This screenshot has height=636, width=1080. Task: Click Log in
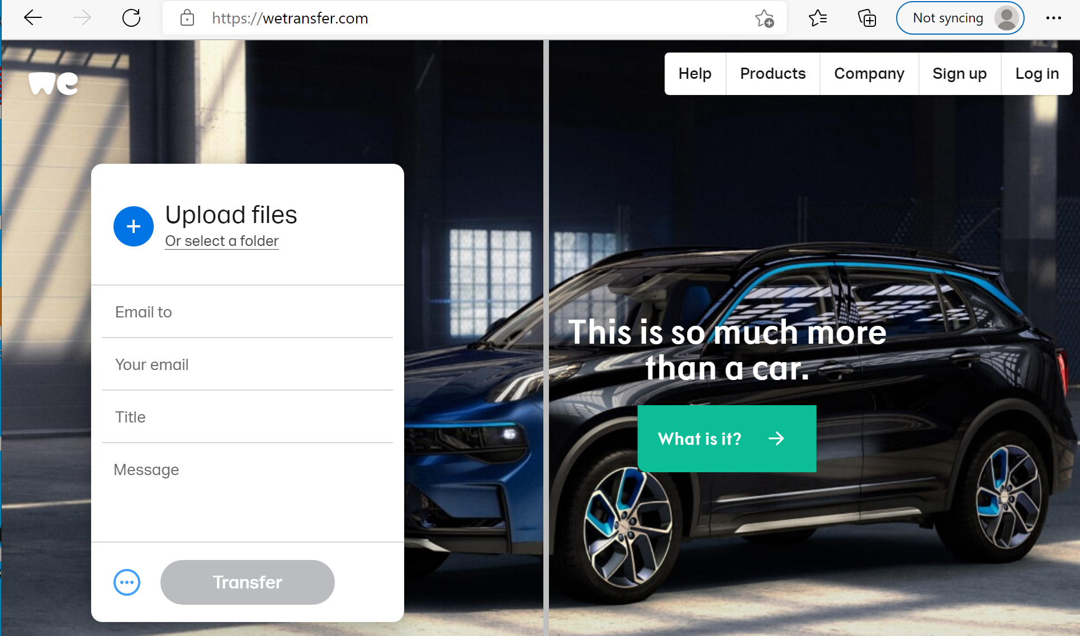pyautogui.click(x=1036, y=74)
